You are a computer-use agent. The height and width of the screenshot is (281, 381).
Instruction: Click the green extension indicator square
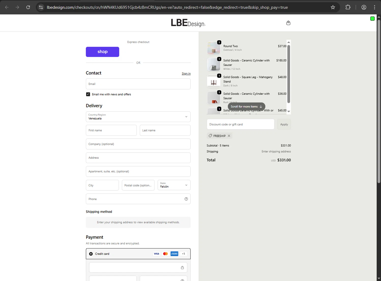click(x=372, y=19)
